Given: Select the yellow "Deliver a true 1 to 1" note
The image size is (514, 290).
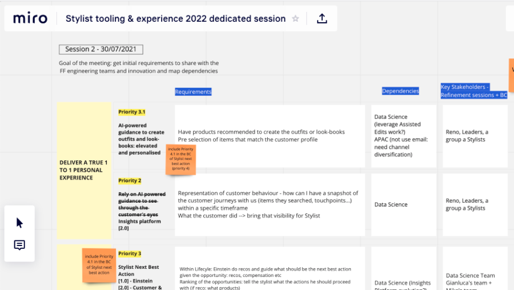Looking at the screenshot, I should pyautogui.click(x=84, y=170).
